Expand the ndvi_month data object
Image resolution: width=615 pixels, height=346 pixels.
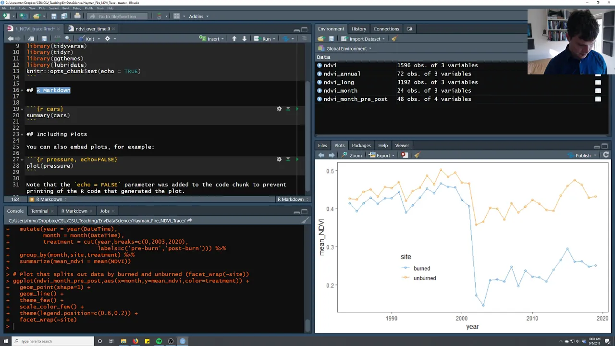point(320,91)
